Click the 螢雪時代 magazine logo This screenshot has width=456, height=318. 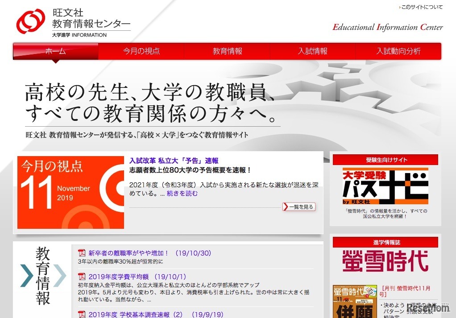[x=385, y=261]
